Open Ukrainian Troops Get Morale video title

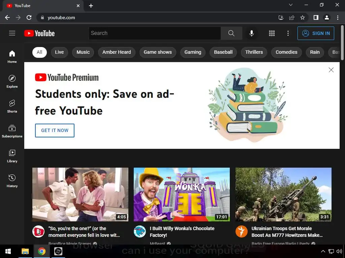(x=287, y=232)
